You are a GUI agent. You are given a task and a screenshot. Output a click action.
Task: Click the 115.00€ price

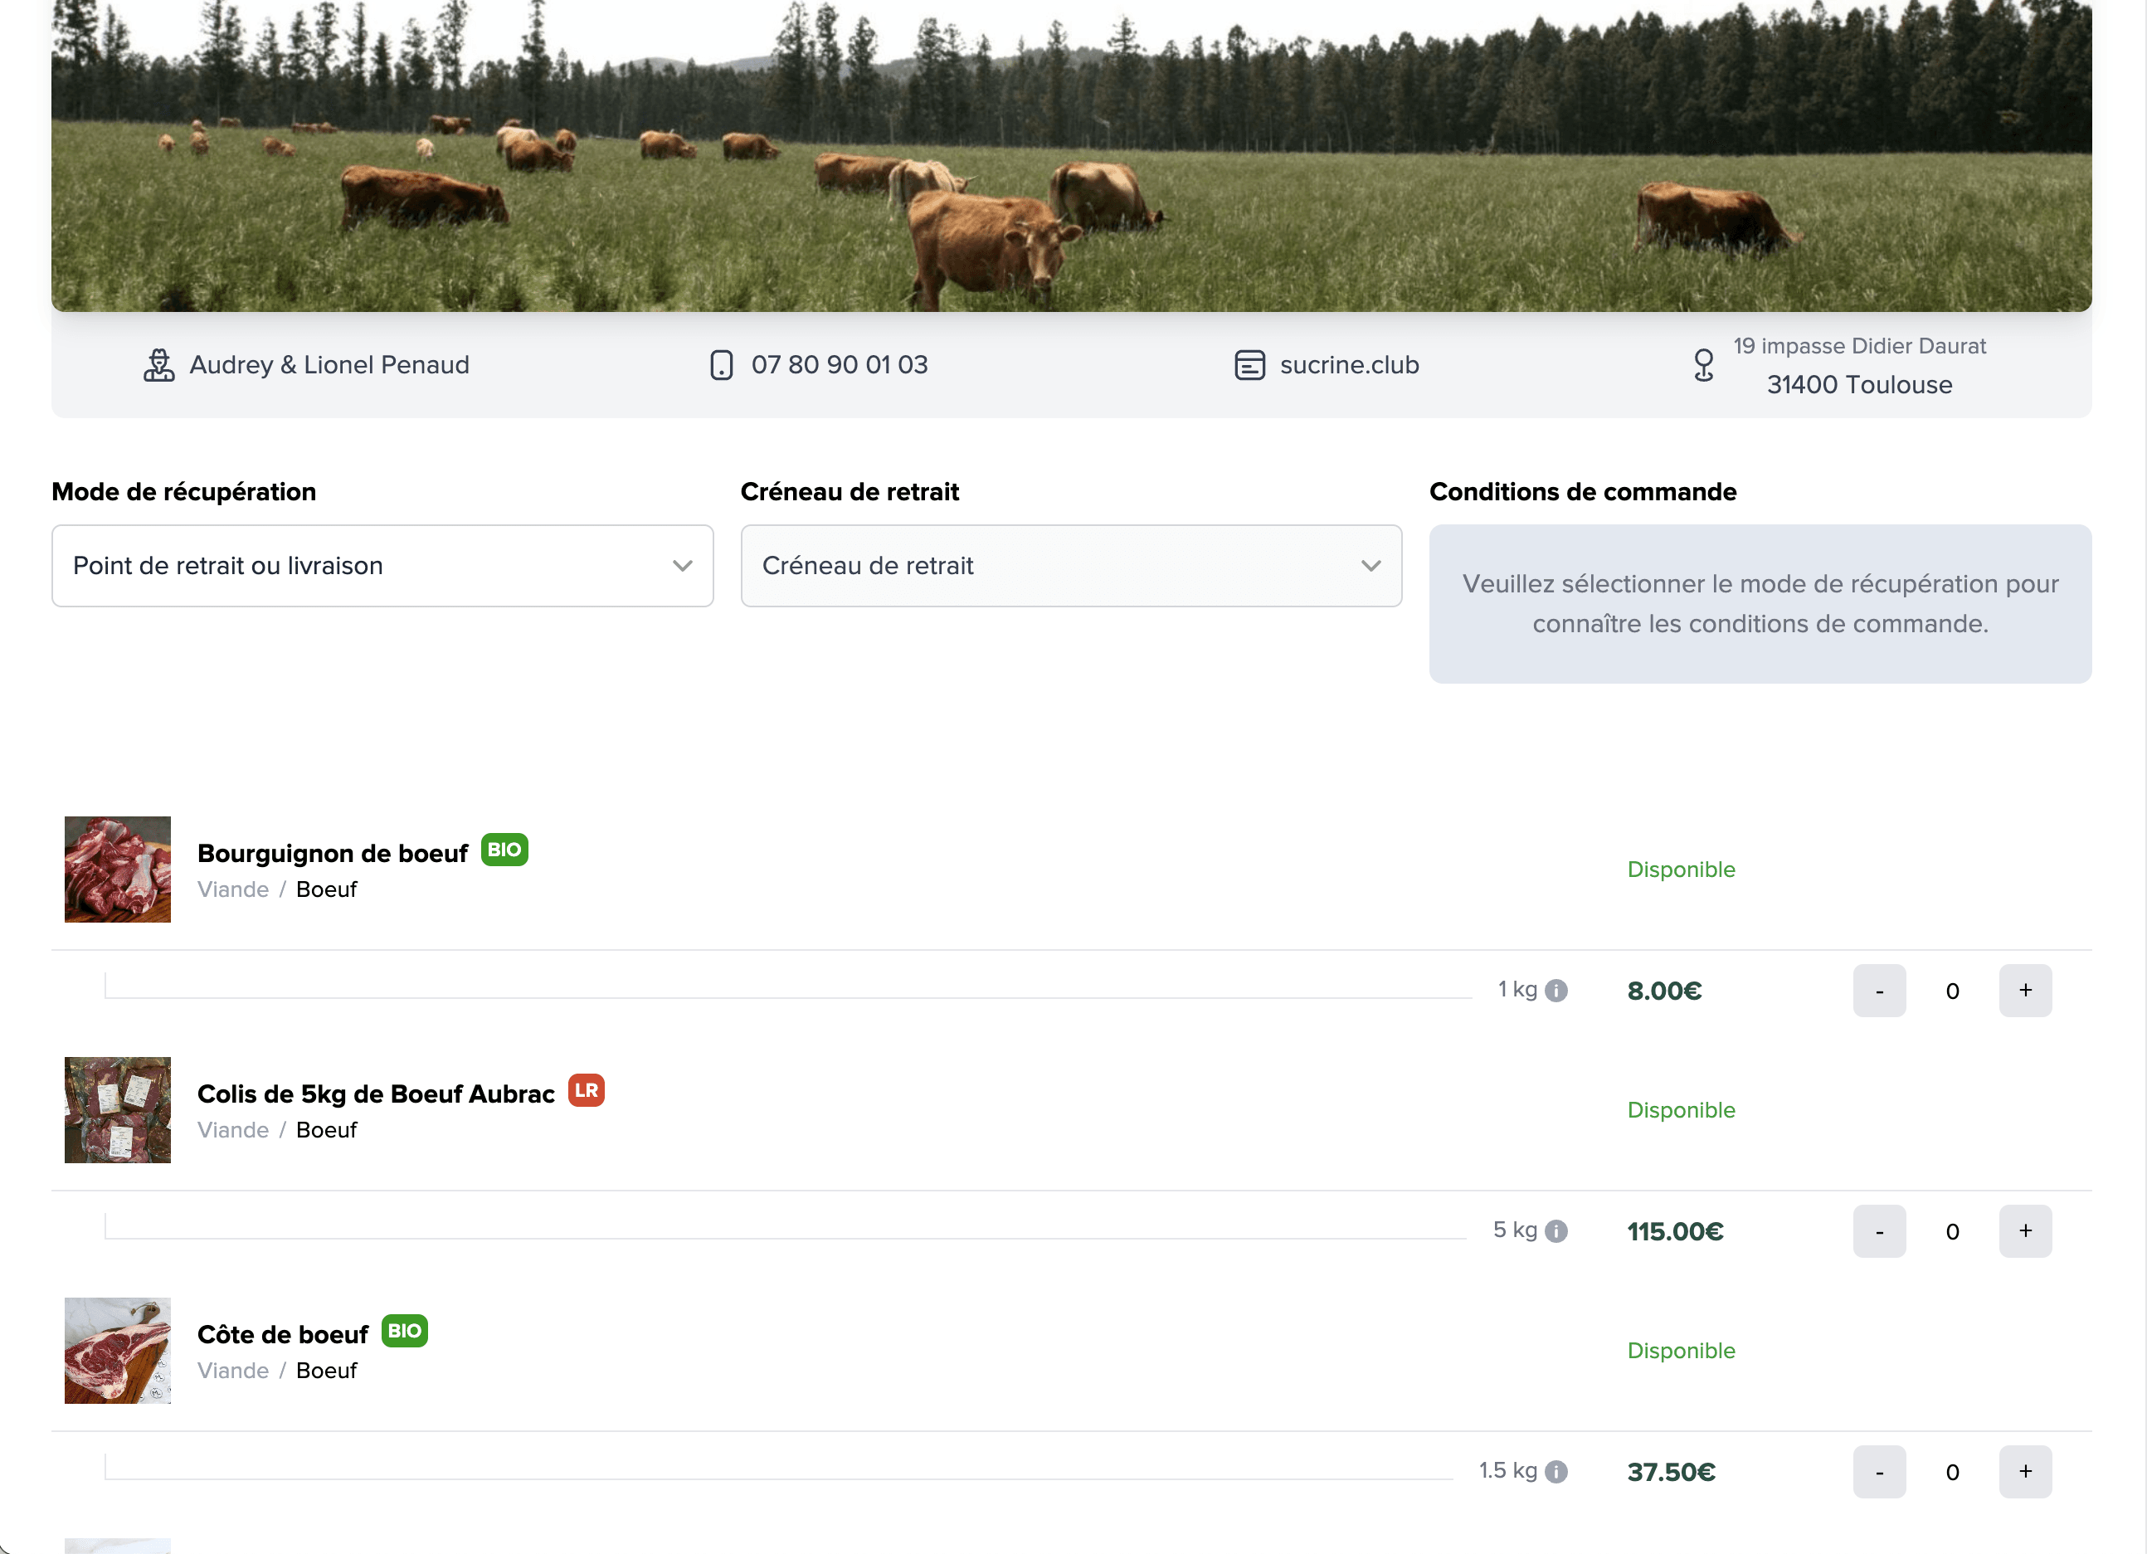[1676, 1231]
